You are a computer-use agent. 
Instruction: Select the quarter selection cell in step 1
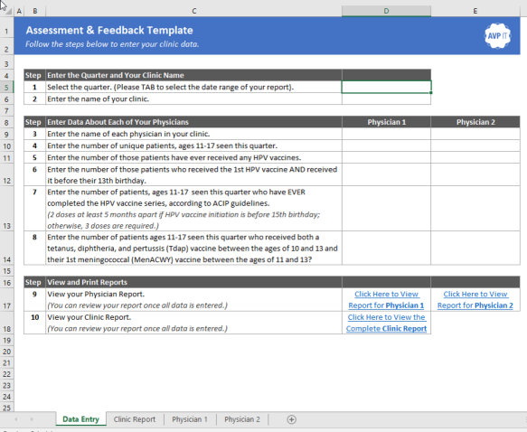point(386,87)
